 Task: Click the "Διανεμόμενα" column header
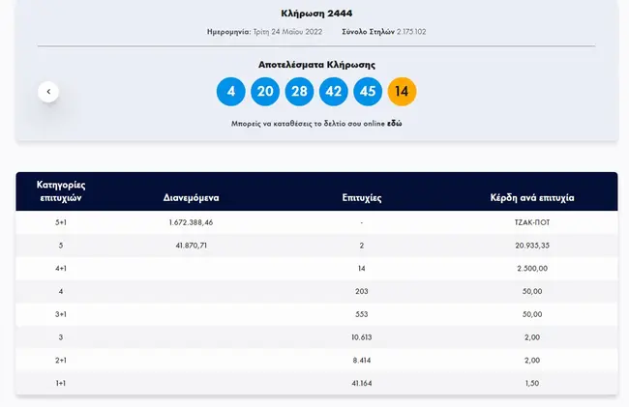(x=191, y=197)
